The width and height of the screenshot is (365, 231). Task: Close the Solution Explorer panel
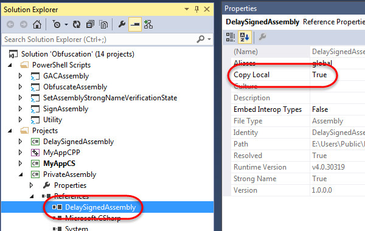207,9
